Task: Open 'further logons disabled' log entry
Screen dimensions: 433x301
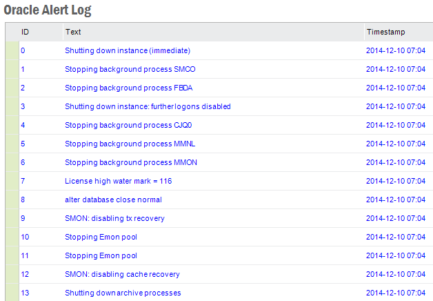Action: (148, 106)
